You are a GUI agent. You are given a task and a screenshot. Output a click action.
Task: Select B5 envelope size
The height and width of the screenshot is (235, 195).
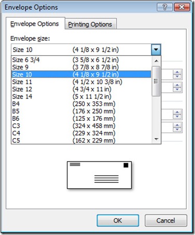81,111
